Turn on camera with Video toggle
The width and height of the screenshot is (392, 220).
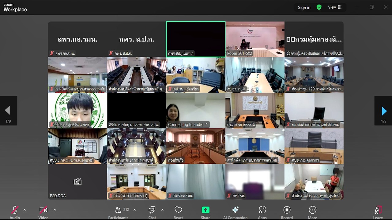coord(43,210)
